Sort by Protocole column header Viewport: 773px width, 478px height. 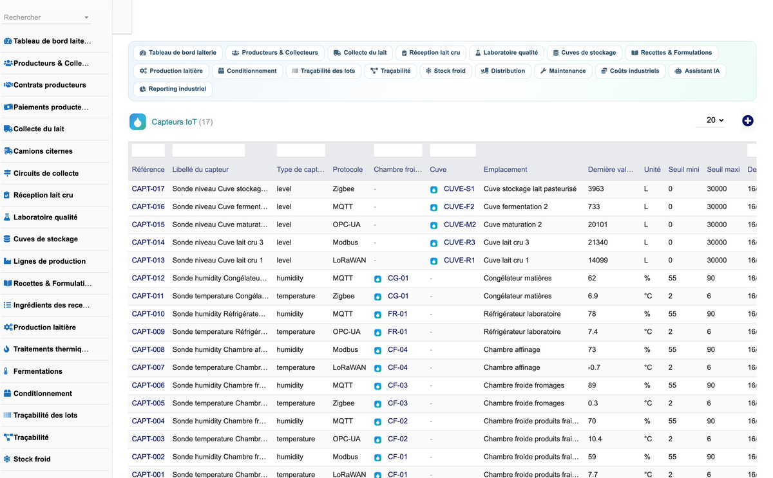[347, 170]
